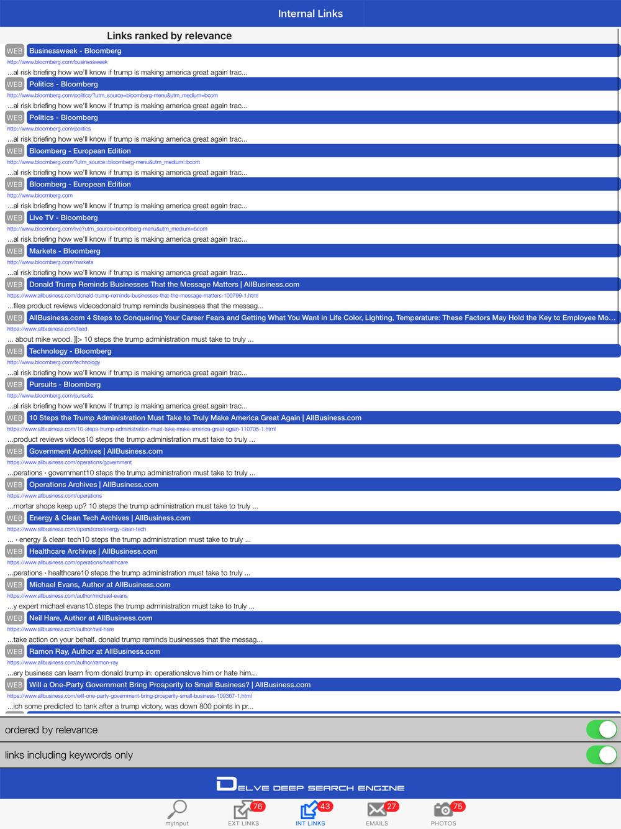Open the bloomberg.com/markets URL
Image resolution: width=621 pixels, height=829 pixels.
pos(50,262)
